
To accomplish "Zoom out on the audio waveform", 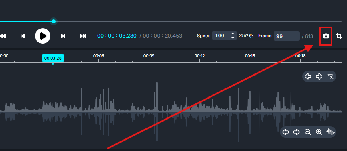I will 308,132.
